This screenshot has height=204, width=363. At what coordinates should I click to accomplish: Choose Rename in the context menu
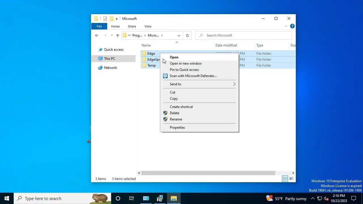(x=199, y=119)
